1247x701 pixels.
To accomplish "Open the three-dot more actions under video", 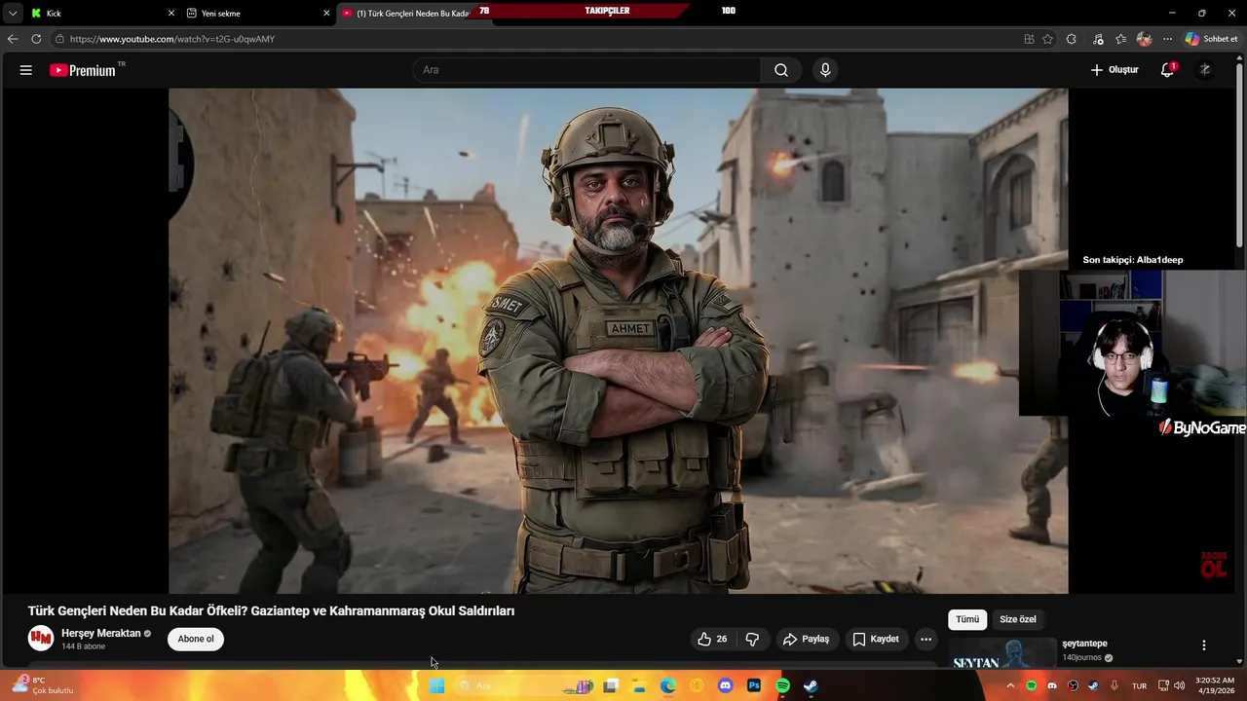I will [x=926, y=639].
